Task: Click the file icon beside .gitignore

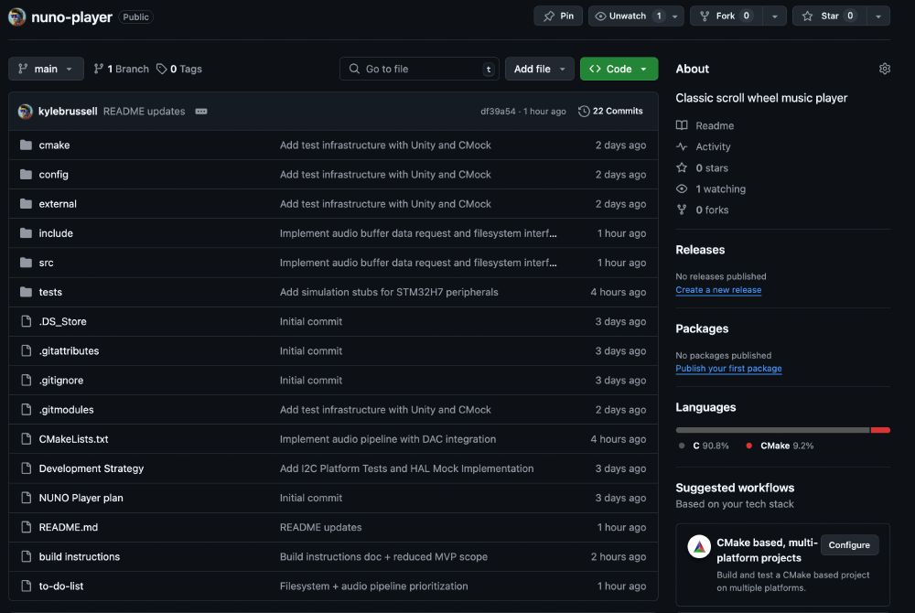Action: click(26, 380)
